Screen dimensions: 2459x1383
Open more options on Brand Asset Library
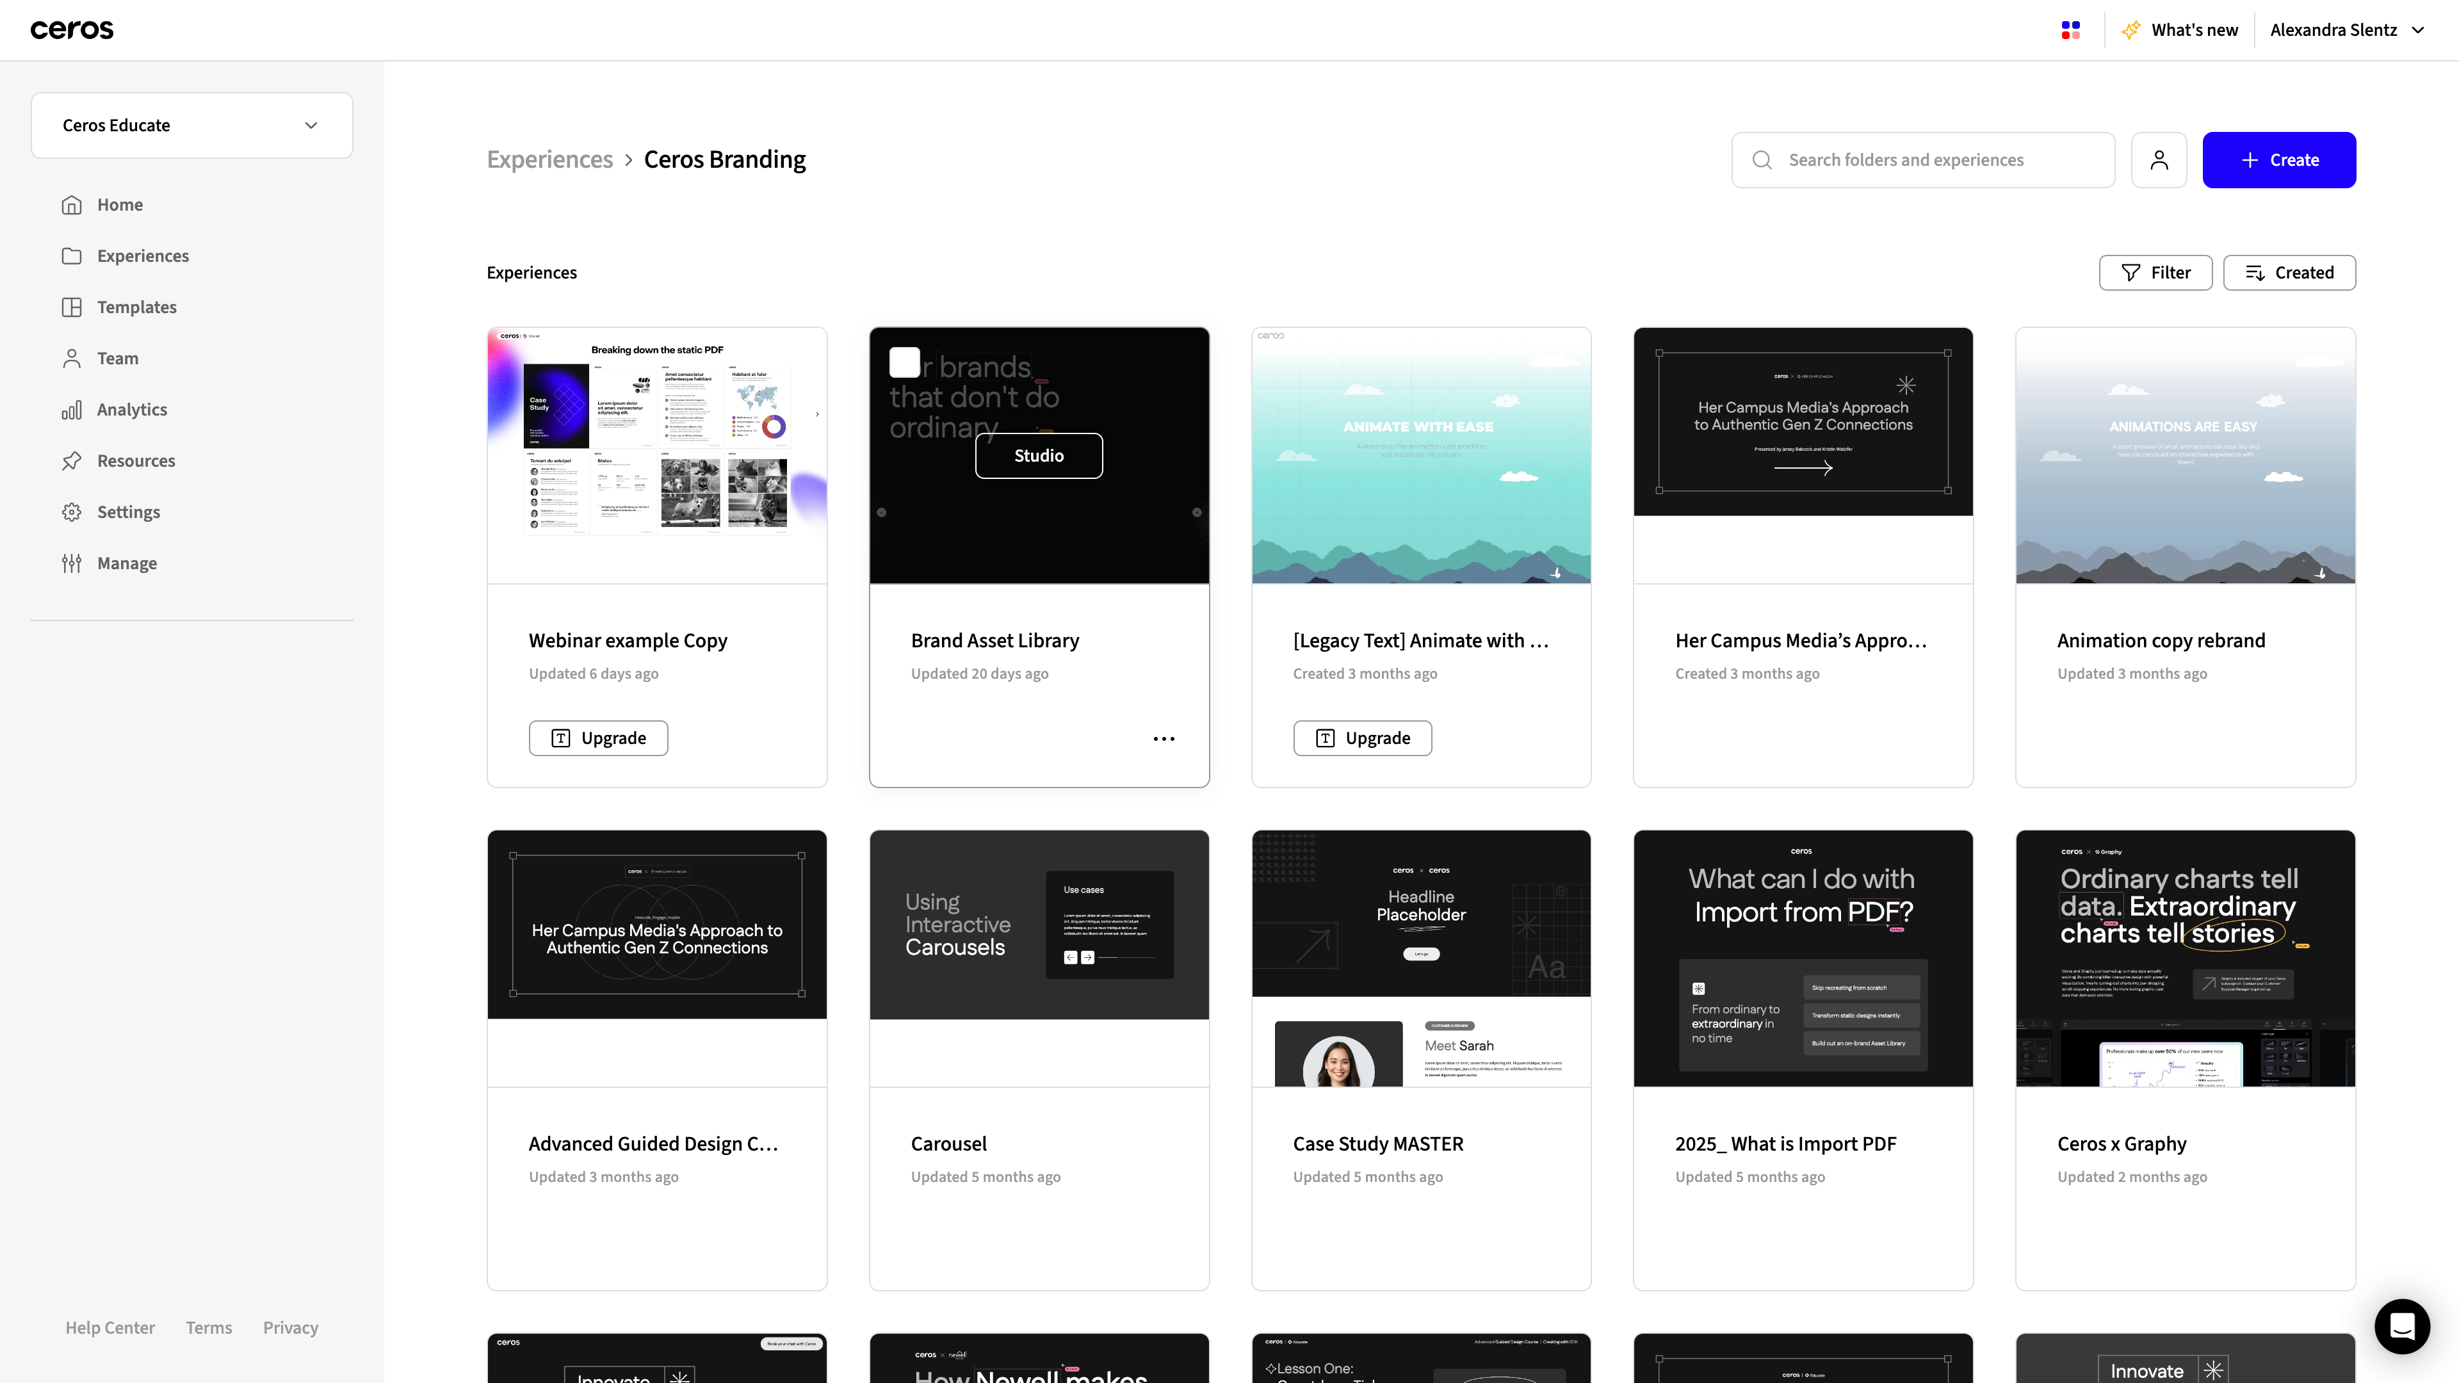tap(1164, 739)
